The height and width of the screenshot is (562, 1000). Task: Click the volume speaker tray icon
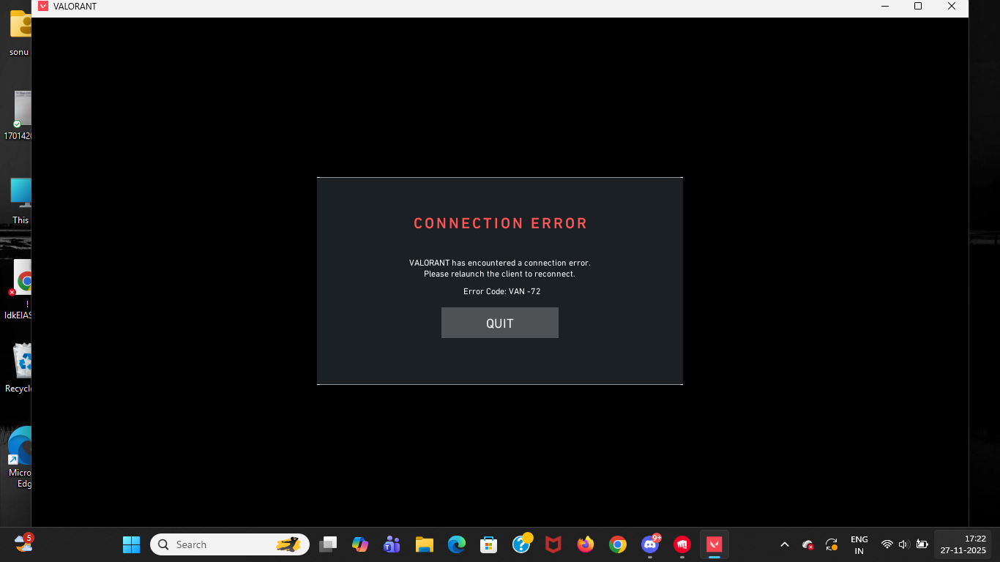[x=904, y=544]
